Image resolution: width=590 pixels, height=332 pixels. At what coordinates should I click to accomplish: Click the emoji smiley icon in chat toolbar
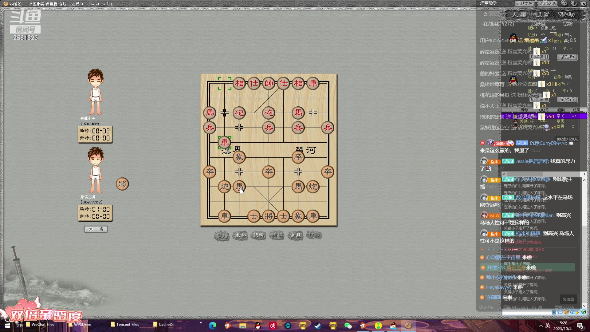coord(566,312)
